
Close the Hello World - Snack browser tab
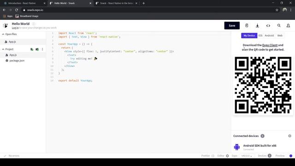(x=90, y=3)
